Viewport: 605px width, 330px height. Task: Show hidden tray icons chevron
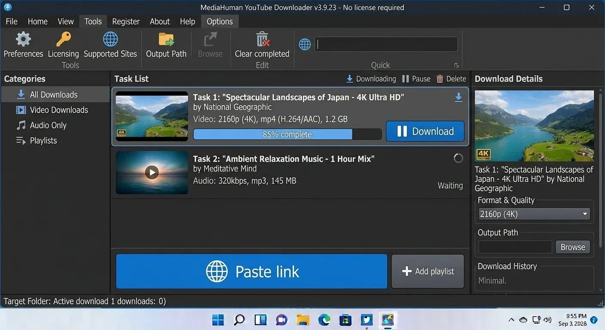(511, 320)
